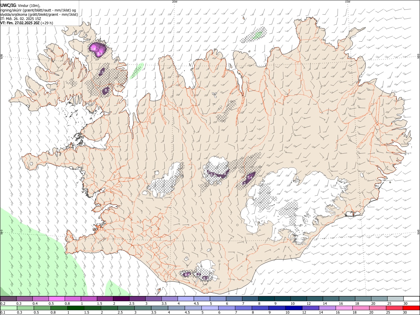Select the bottom-row swatch labeled 2
The width and height of the screenshot is (420, 315).
tap(109, 308)
